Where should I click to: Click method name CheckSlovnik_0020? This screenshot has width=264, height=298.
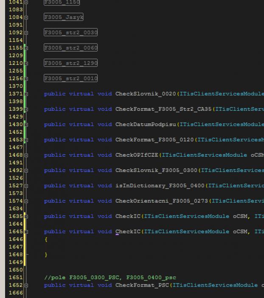(x=146, y=94)
